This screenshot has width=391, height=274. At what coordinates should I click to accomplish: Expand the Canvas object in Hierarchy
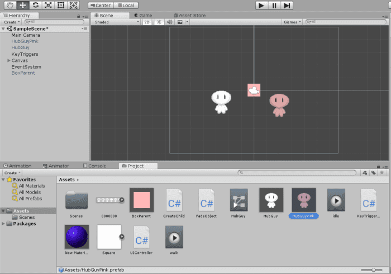pyautogui.click(x=9, y=60)
